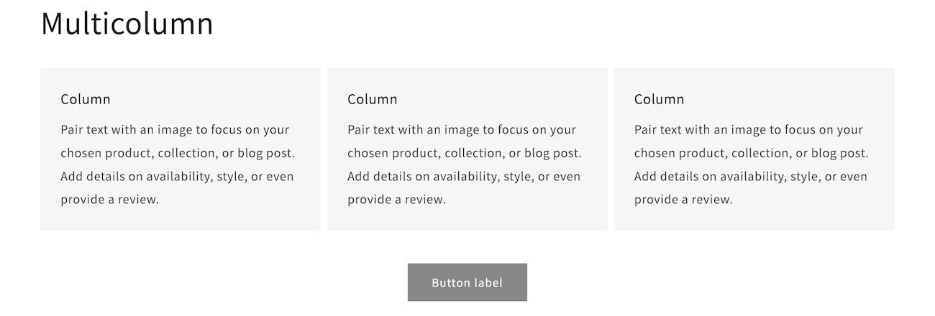
Task: Click "Add details on availability" line in first card
Action: click(x=177, y=177)
